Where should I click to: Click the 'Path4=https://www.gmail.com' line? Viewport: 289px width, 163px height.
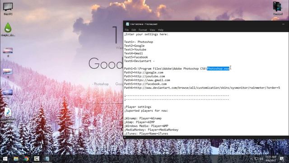click(147, 80)
